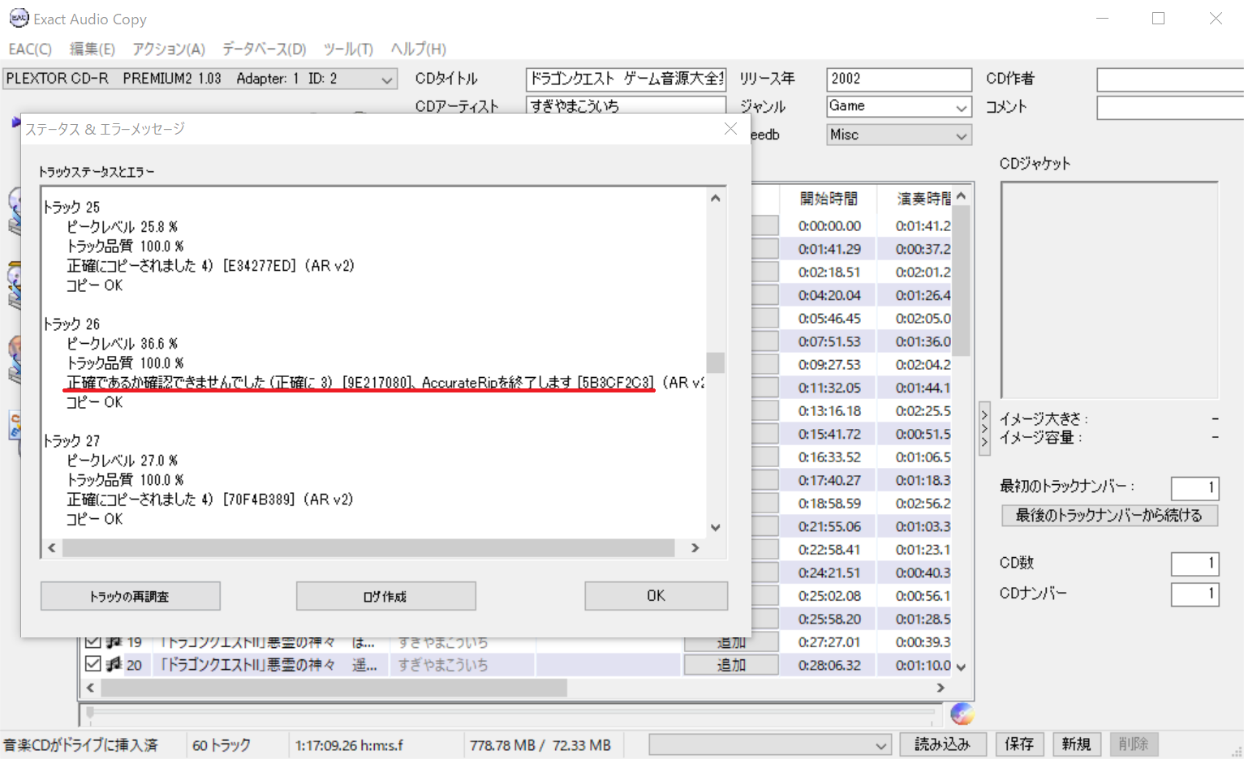Click the music note icon of track 19
The width and height of the screenshot is (1244, 759).
[114, 641]
